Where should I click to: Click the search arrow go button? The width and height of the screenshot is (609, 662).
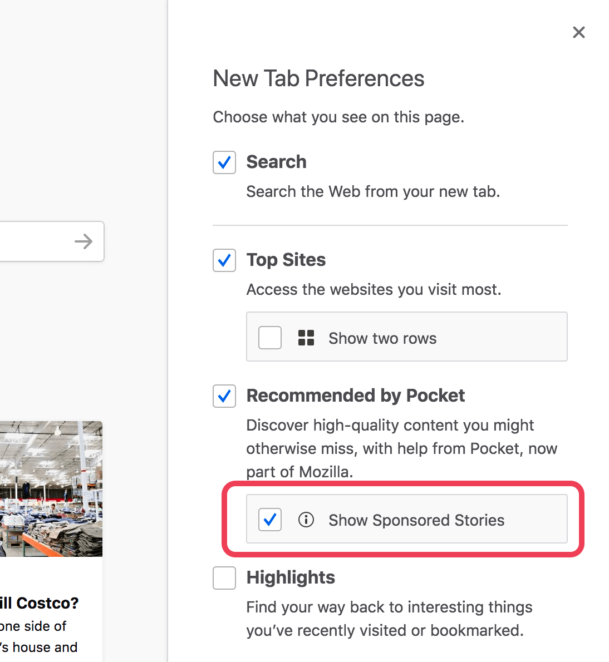click(84, 241)
